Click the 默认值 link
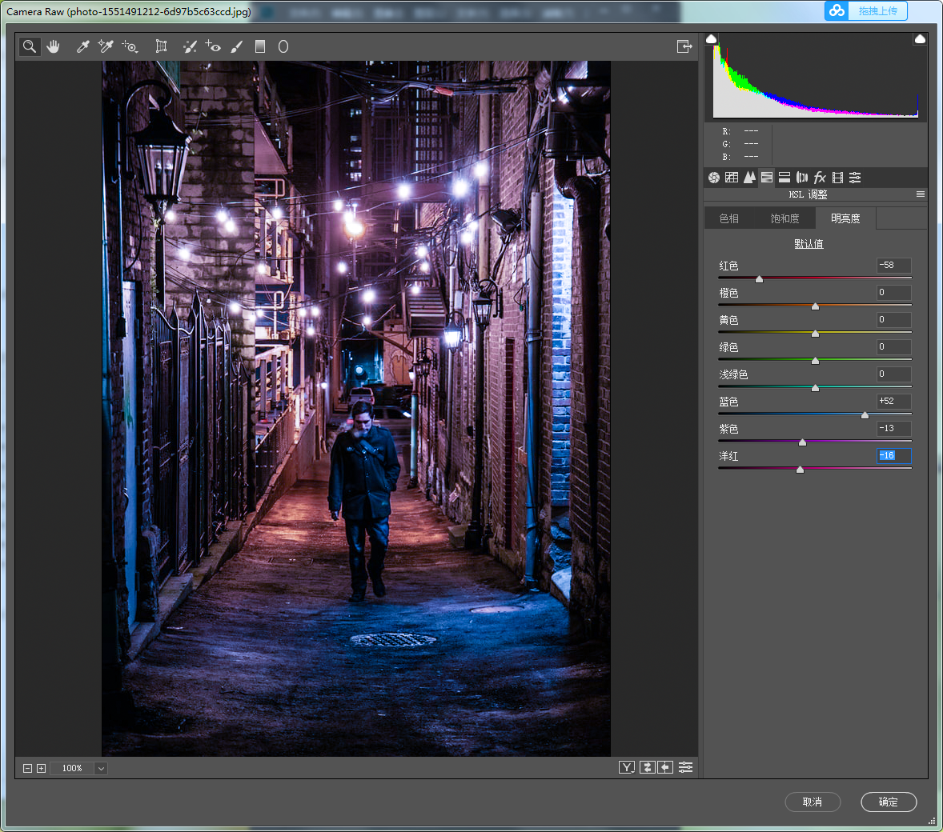 click(809, 243)
